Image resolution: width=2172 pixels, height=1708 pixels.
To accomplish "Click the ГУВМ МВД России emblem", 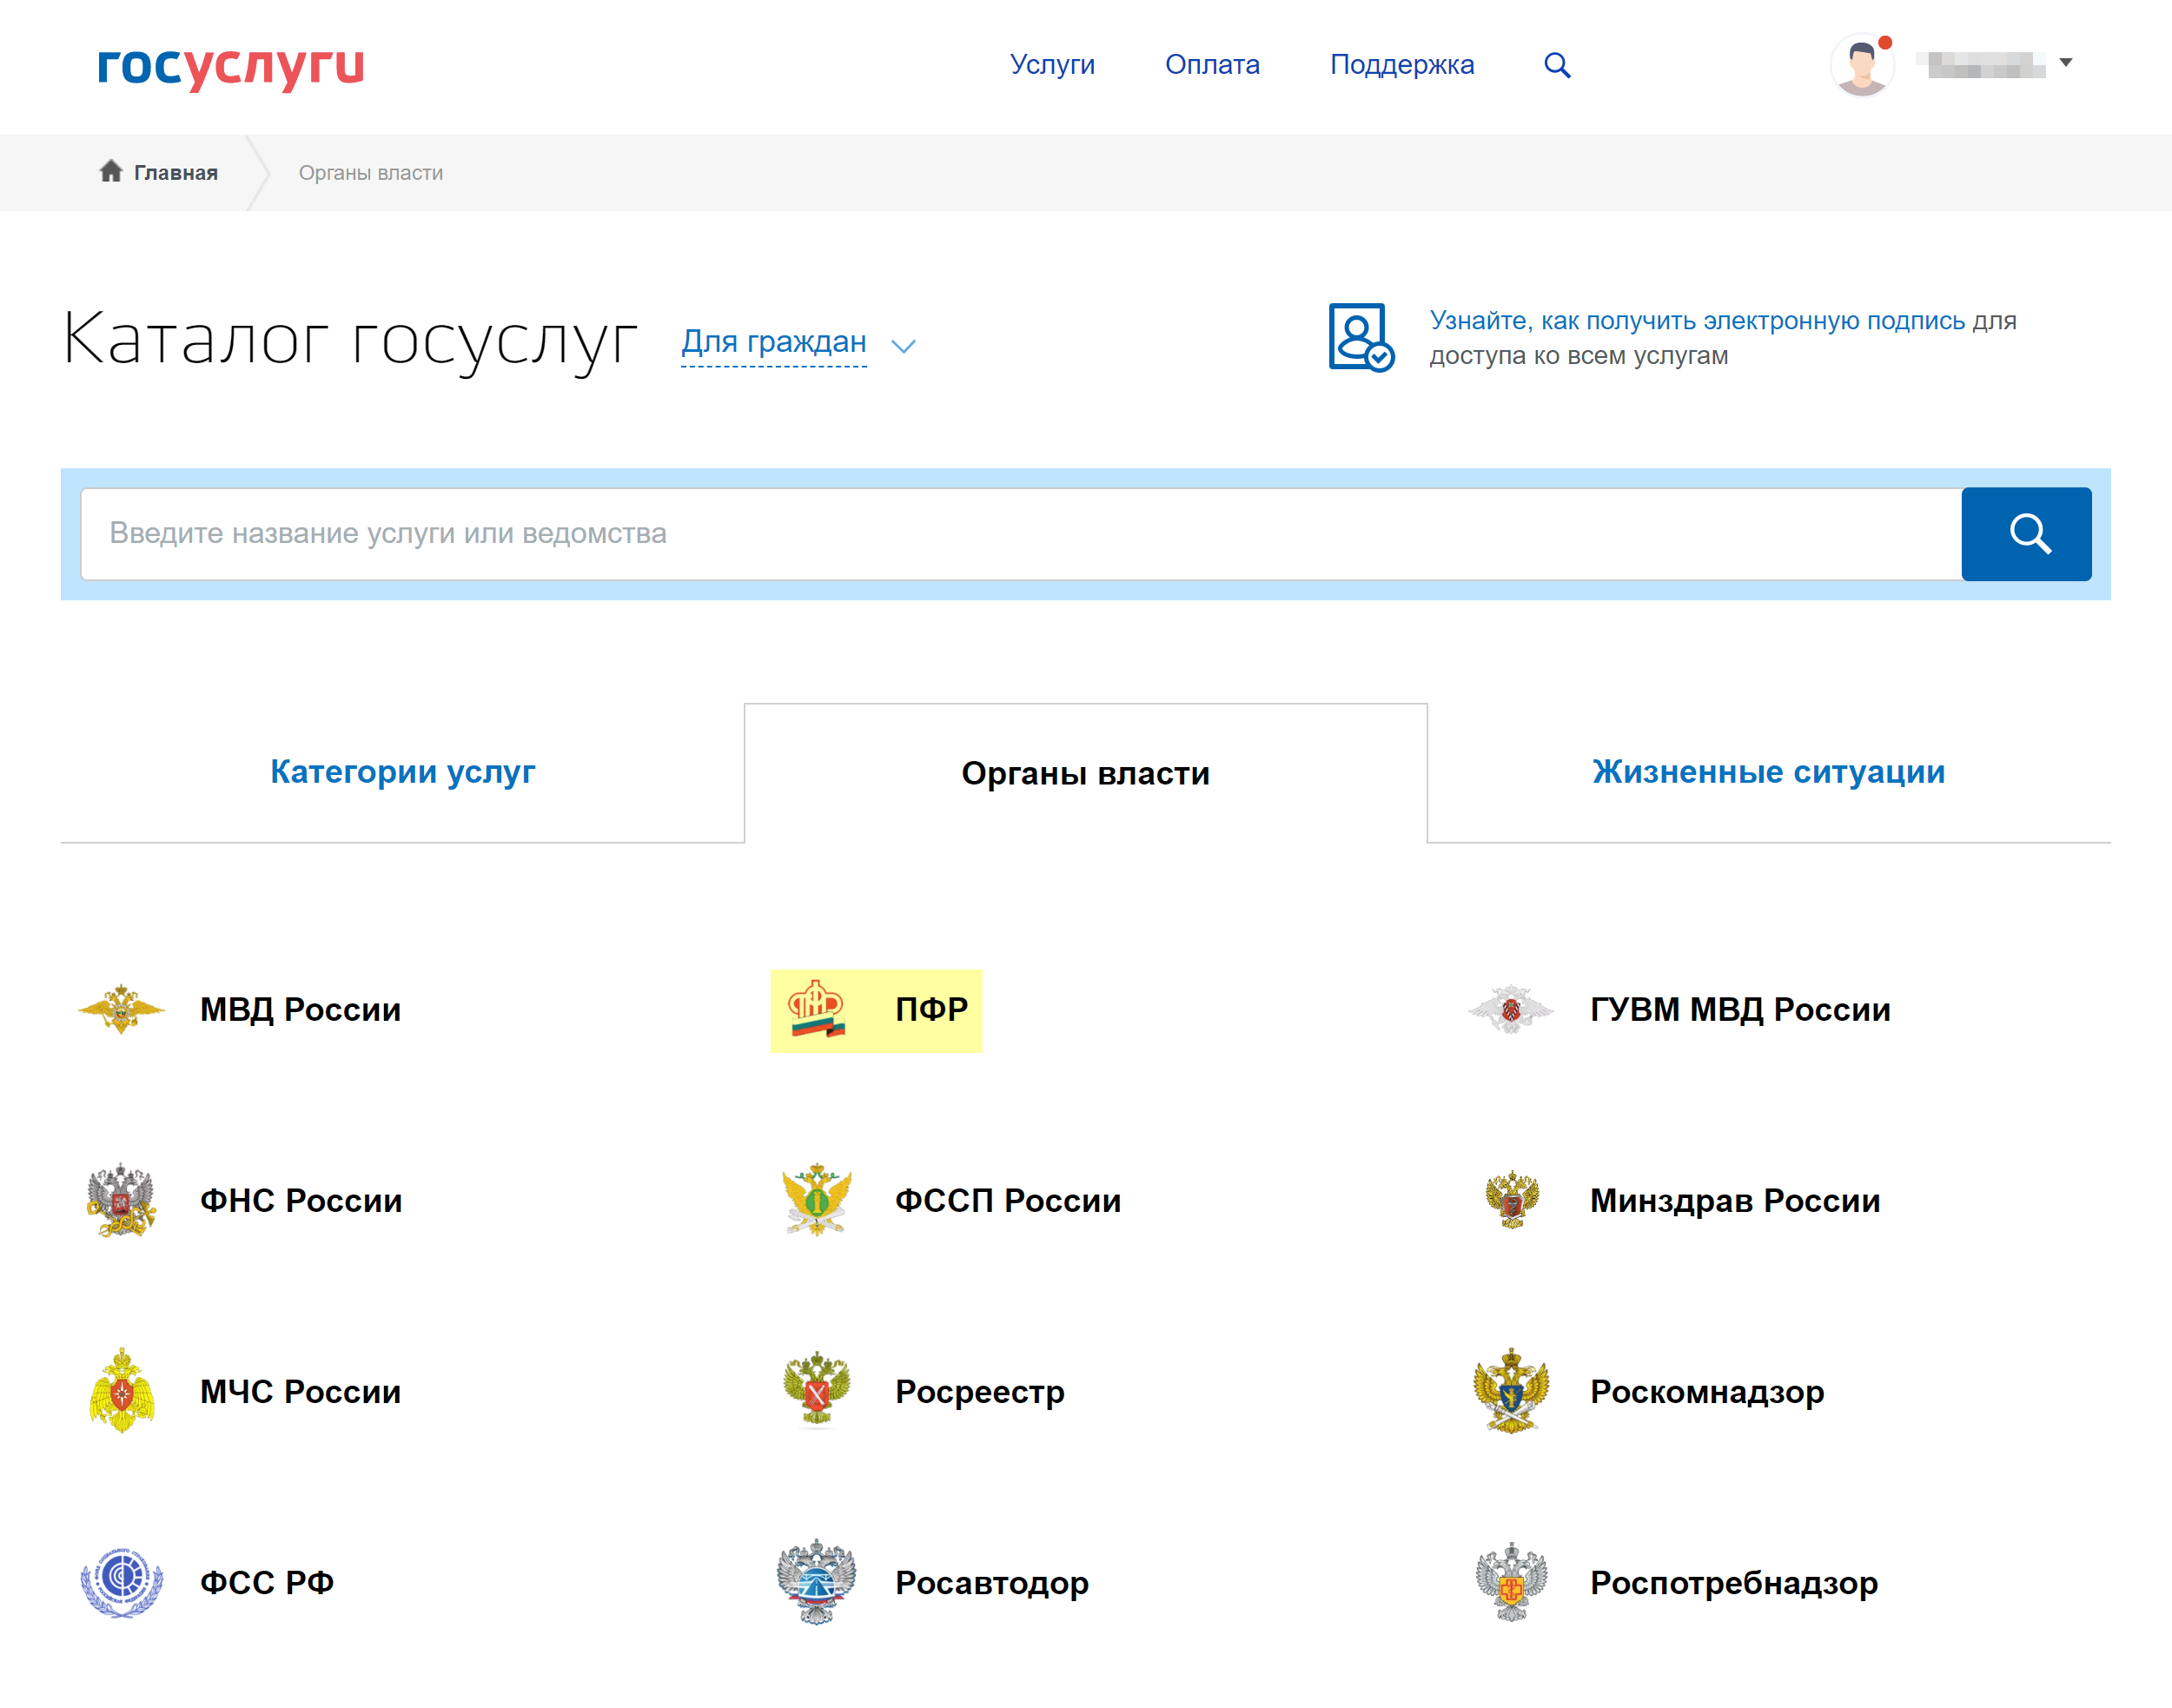I will (1511, 1009).
